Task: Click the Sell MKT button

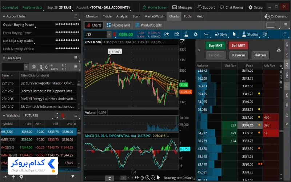Action: [x=238, y=45]
